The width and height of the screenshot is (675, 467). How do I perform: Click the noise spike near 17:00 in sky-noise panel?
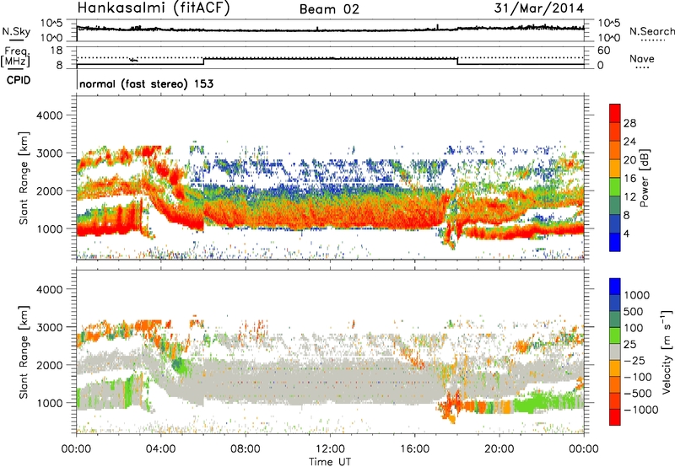pos(437,27)
